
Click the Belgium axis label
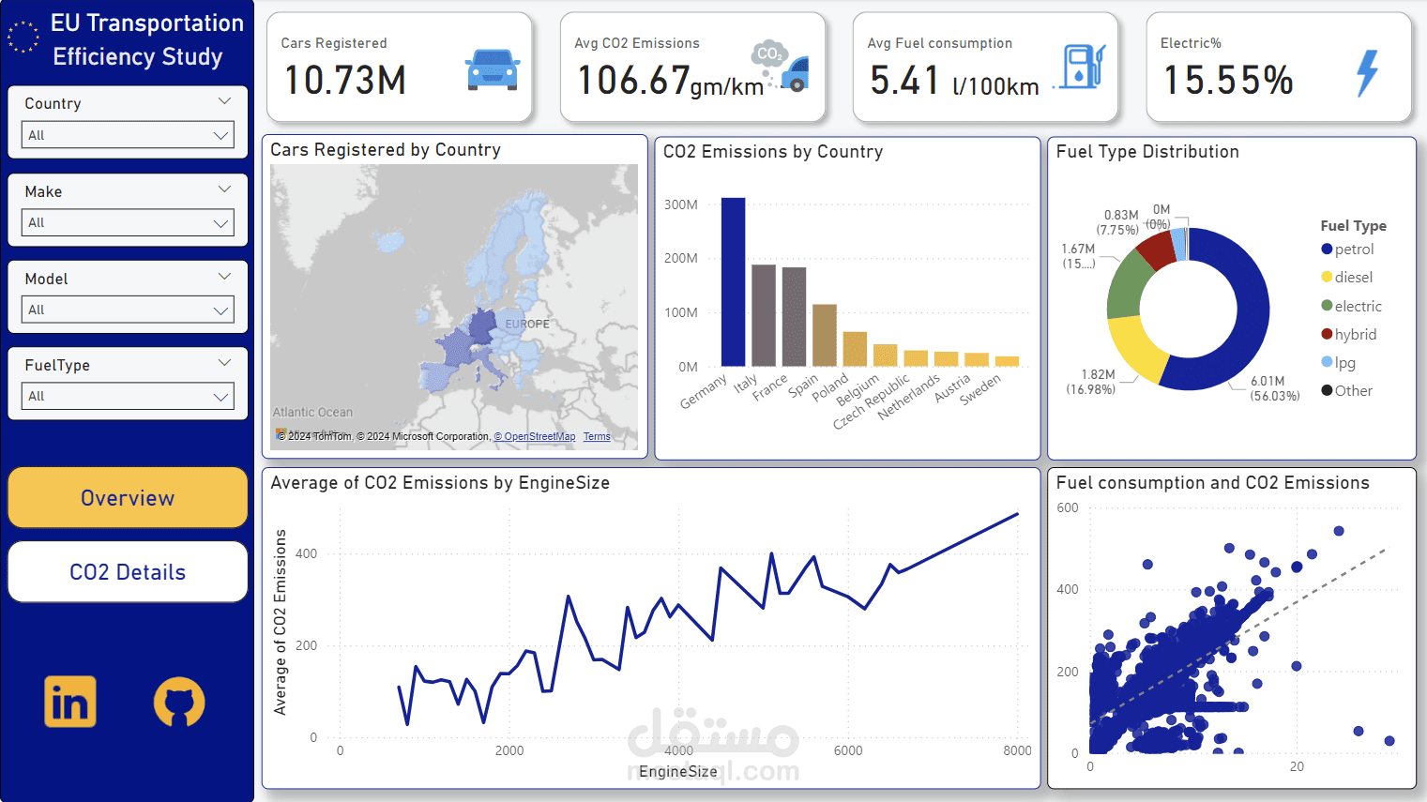(x=858, y=388)
